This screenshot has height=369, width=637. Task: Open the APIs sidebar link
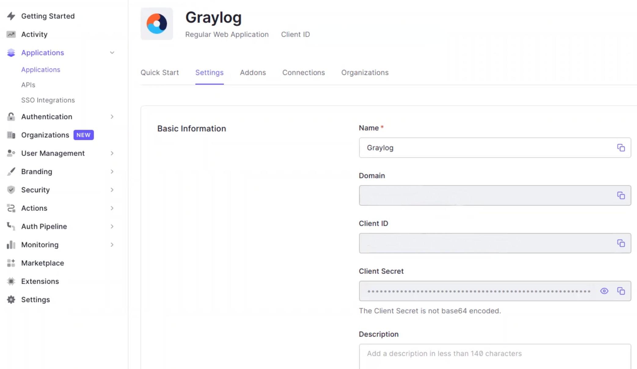click(28, 85)
